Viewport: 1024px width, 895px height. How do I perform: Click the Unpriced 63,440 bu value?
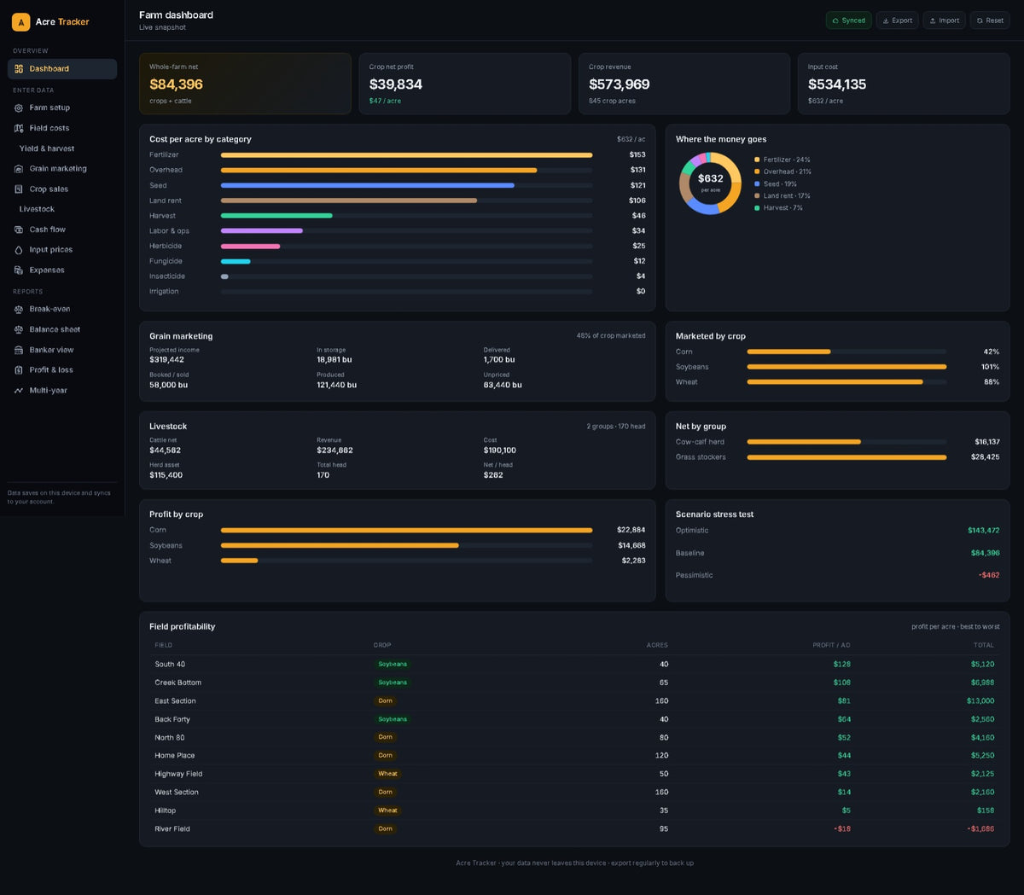point(503,385)
